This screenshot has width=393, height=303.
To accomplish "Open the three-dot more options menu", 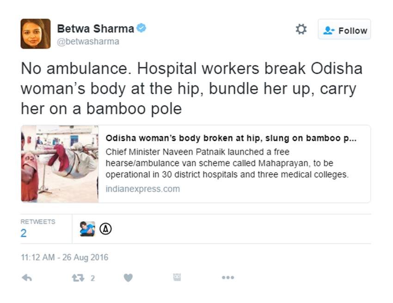I will click(227, 278).
